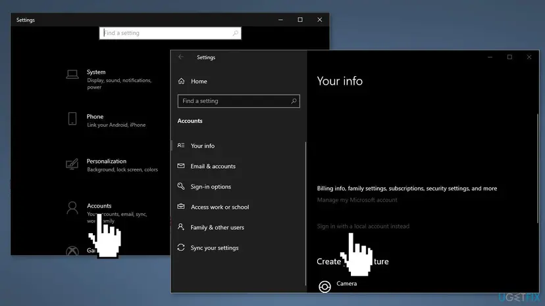545x306 pixels.
Task: Open Personalization icon in back Settings window
Action: coord(72,164)
